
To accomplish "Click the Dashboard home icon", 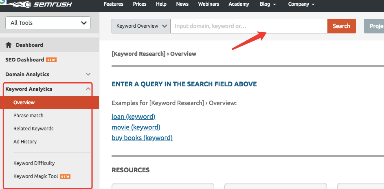I will point(9,45).
